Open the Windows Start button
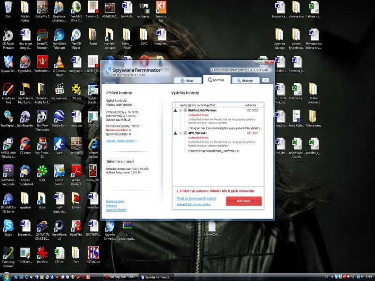375x281 pixels. 7,277
